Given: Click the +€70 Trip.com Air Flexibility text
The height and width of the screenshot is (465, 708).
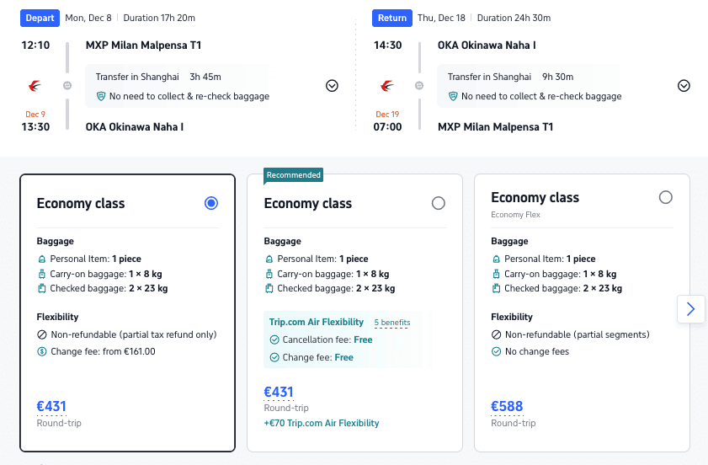Looking at the screenshot, I should [322, 423].
